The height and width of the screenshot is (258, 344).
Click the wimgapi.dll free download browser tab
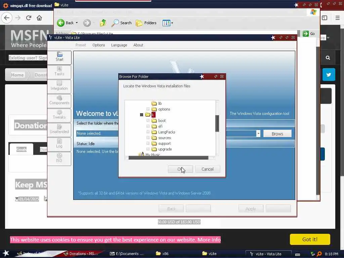click(x=28, y=5)
